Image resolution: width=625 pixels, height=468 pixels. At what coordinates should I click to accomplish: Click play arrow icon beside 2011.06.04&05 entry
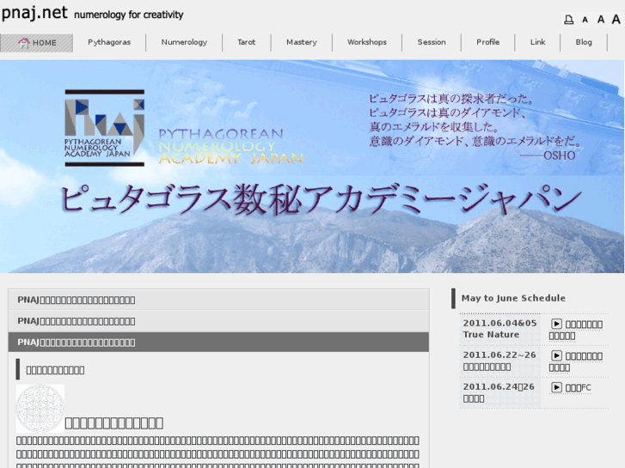[x=556, y=324]
